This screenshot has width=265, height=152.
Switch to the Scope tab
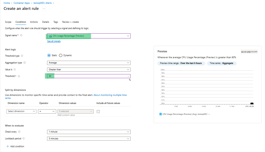click(x=8, y=22)
